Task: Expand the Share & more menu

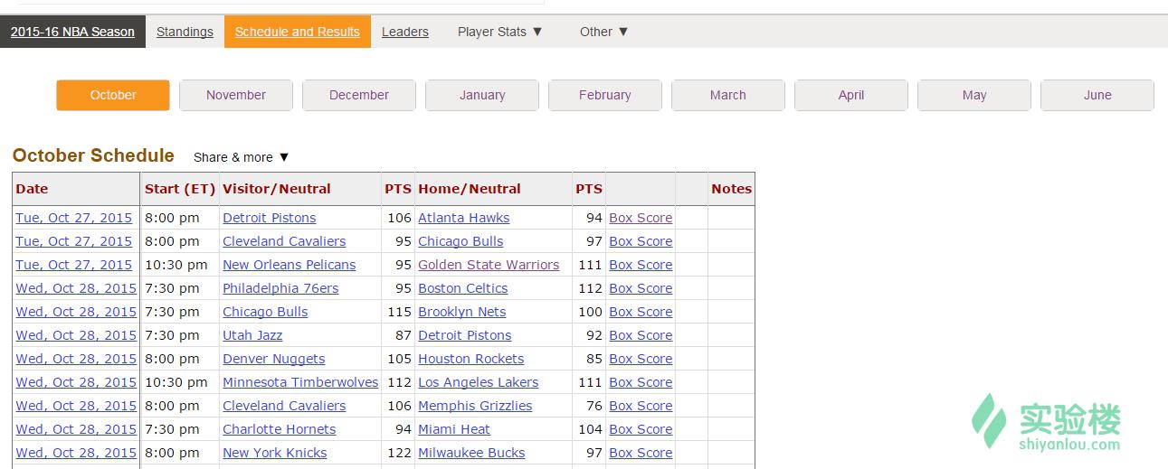Action: (x=242, y=157)
